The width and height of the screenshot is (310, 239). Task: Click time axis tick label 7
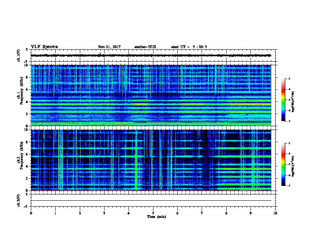tap(202, 213)
